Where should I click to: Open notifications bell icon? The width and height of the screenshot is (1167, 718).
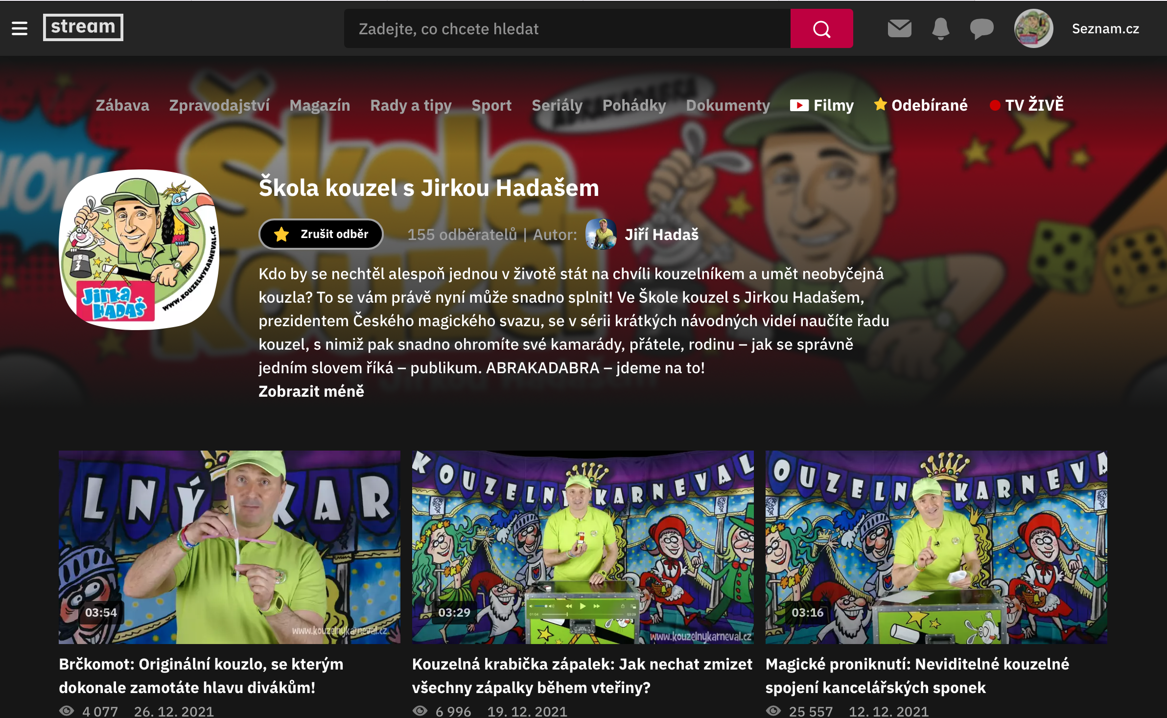(940, 28)
